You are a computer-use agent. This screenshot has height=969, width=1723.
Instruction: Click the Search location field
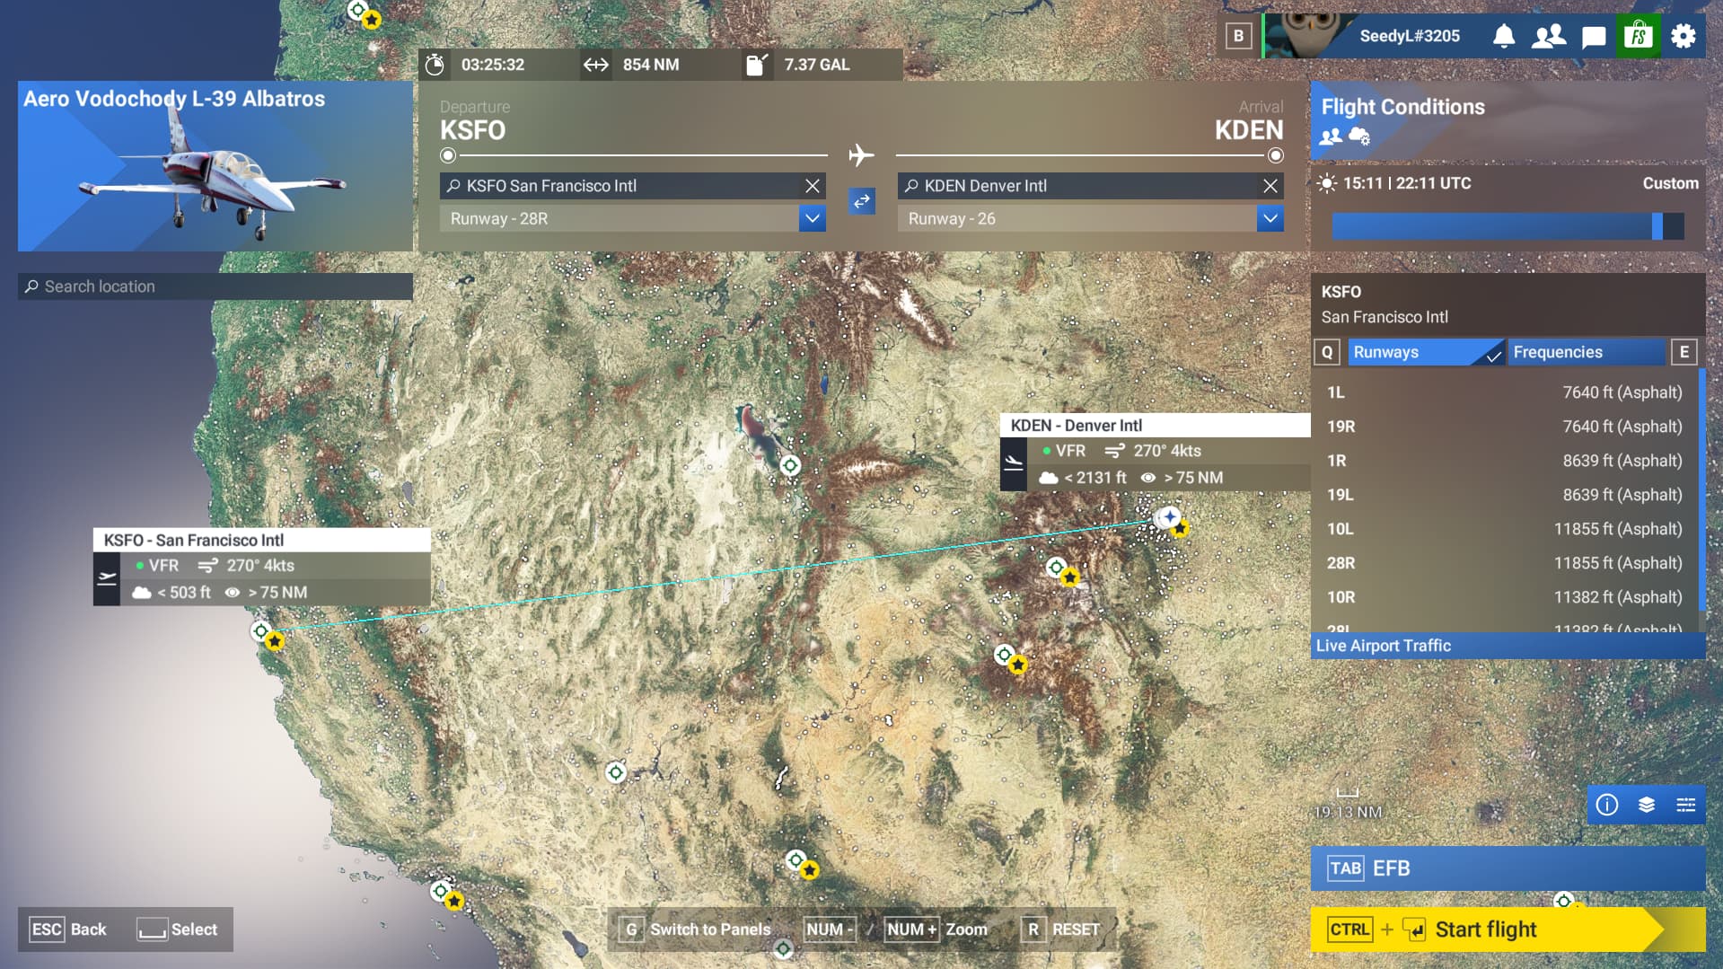coord(215,286)
